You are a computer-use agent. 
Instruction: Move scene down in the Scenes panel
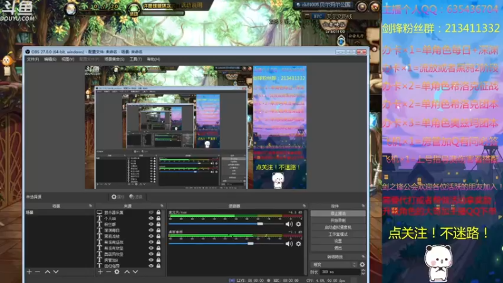(x=56, y=272)
